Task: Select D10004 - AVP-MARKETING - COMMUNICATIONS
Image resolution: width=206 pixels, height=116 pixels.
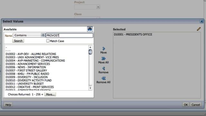Action: point(35,61)
